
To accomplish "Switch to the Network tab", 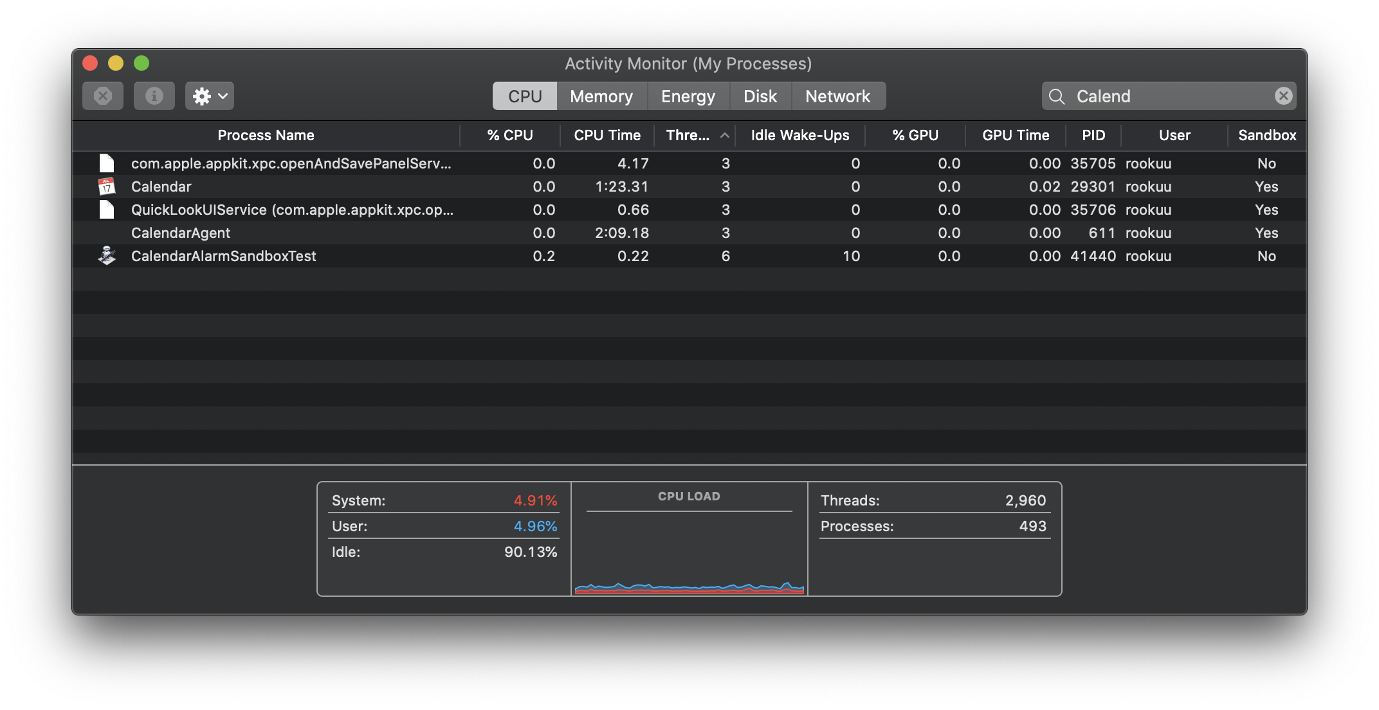I will tap(838, 96).
